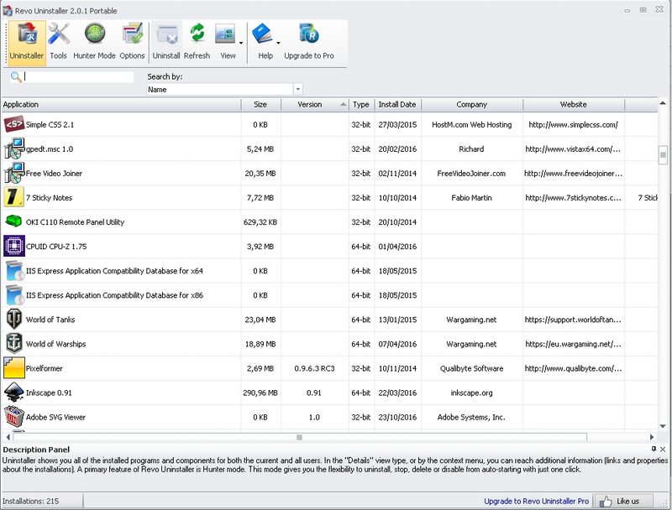The height and width of the screenshot is (510, 672).
Task: Select the CPUID CPU-Z chip icon
Action: pyautogui.click(x=13, y=246)
